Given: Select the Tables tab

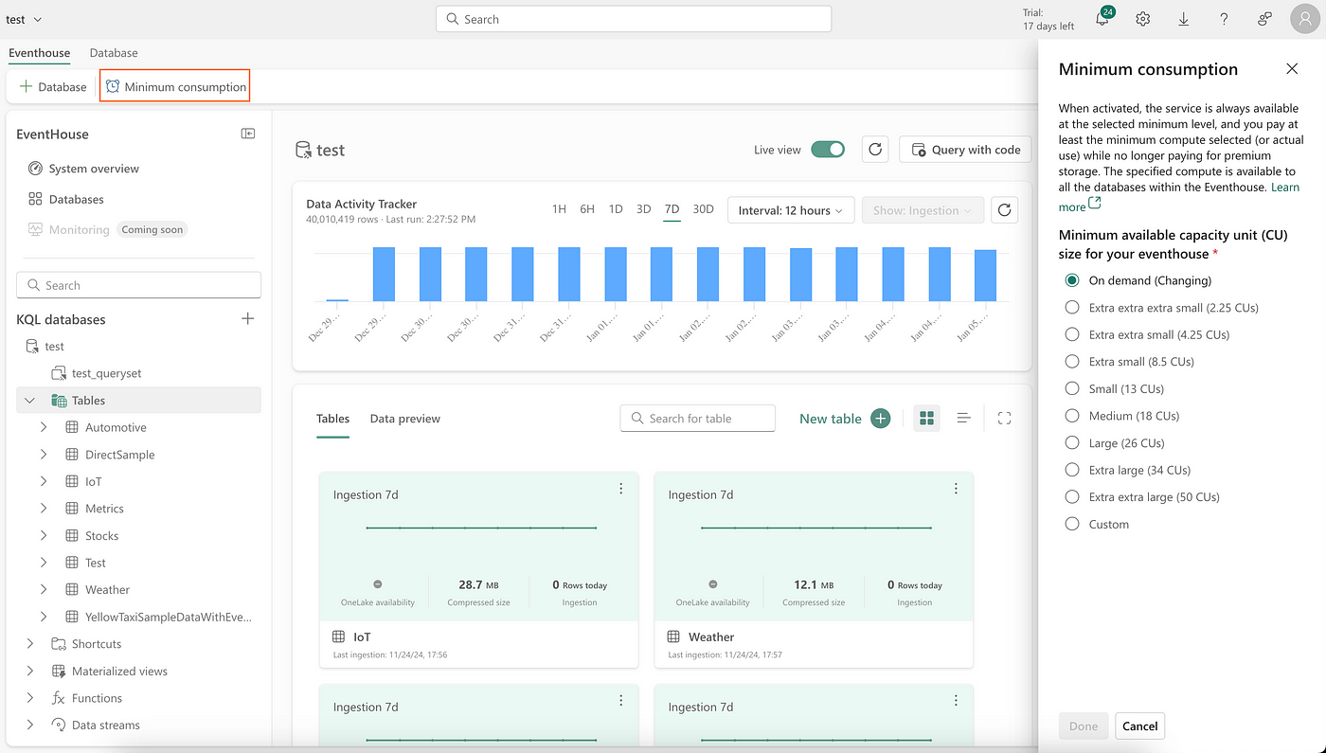Looking at the screenshot, I should click(332, 419).
